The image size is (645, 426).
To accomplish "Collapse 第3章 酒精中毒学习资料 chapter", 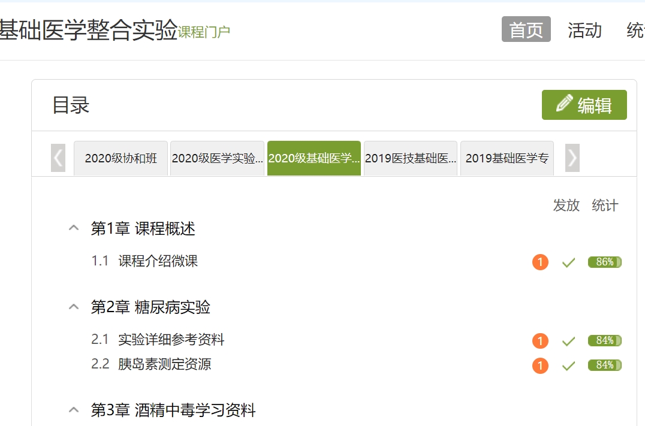I will pos(74,410).
